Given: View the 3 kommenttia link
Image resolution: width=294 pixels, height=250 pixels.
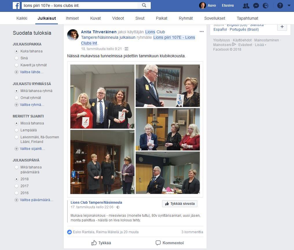Looking at the screenshot, I should [x=192, y=232].
